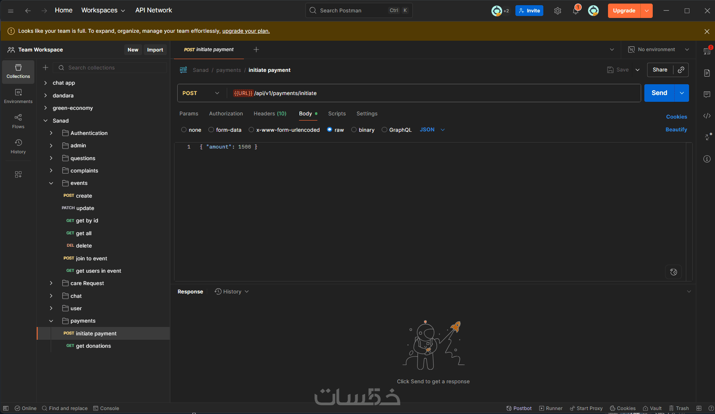
Task: Open Vault from the status bar
Action: tap(652, 408)
